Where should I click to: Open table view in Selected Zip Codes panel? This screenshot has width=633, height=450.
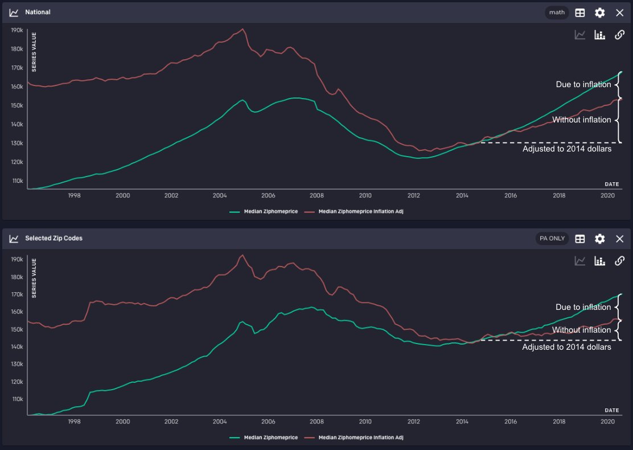pos(579,239)
